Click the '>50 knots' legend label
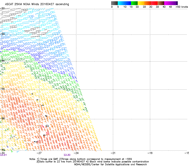The height and width of the screenshot is (166, 189). pos(182,7)
